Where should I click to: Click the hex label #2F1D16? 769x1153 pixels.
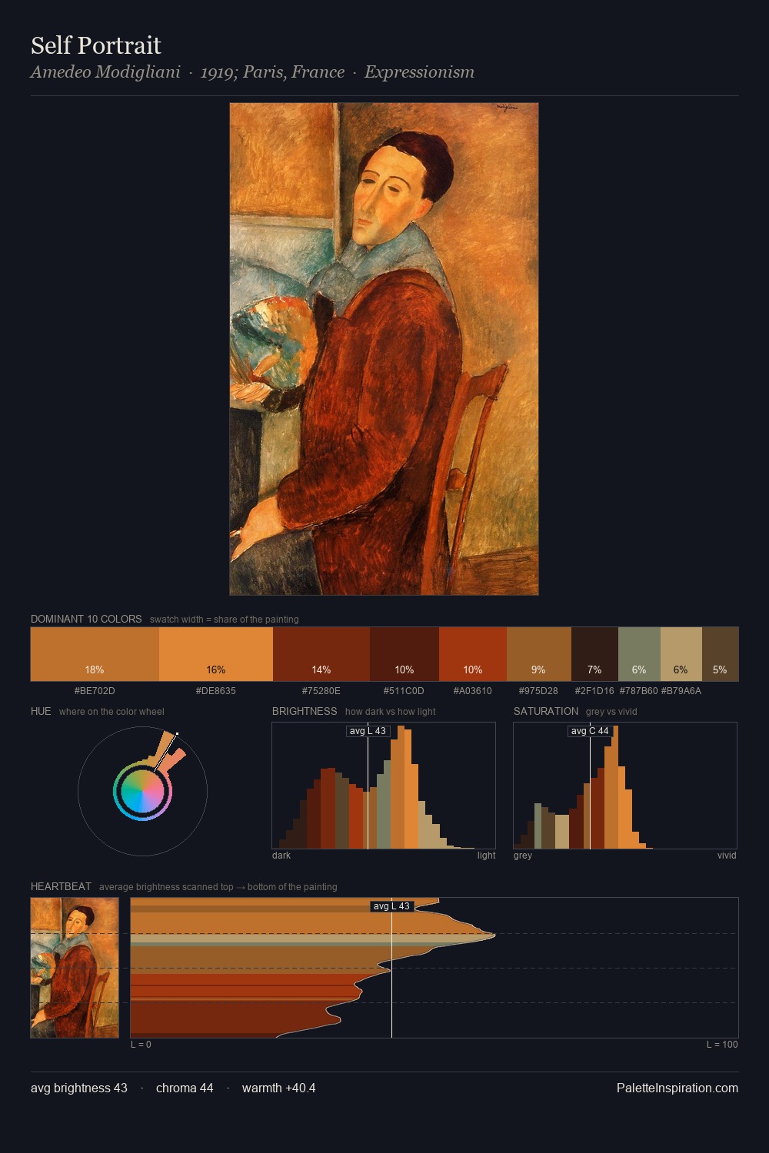click(594, 691)
